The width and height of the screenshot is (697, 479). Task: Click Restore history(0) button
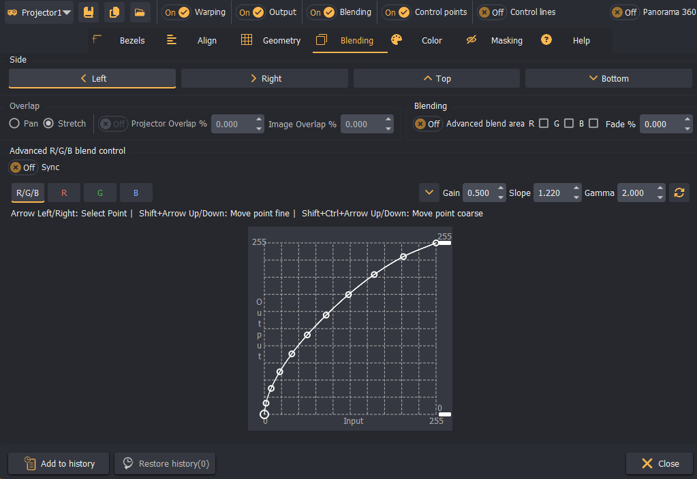click(x=165, y=463)
